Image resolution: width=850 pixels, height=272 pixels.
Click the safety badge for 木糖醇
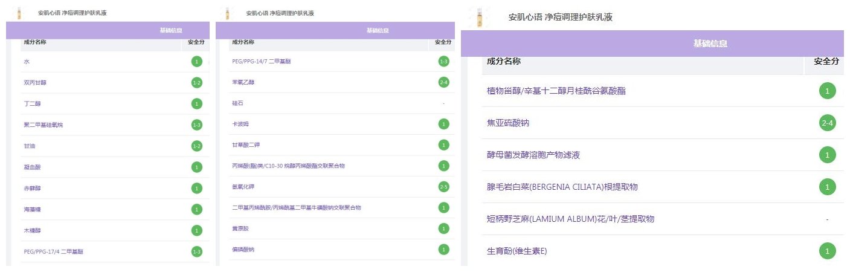click(x=196, y=230)
